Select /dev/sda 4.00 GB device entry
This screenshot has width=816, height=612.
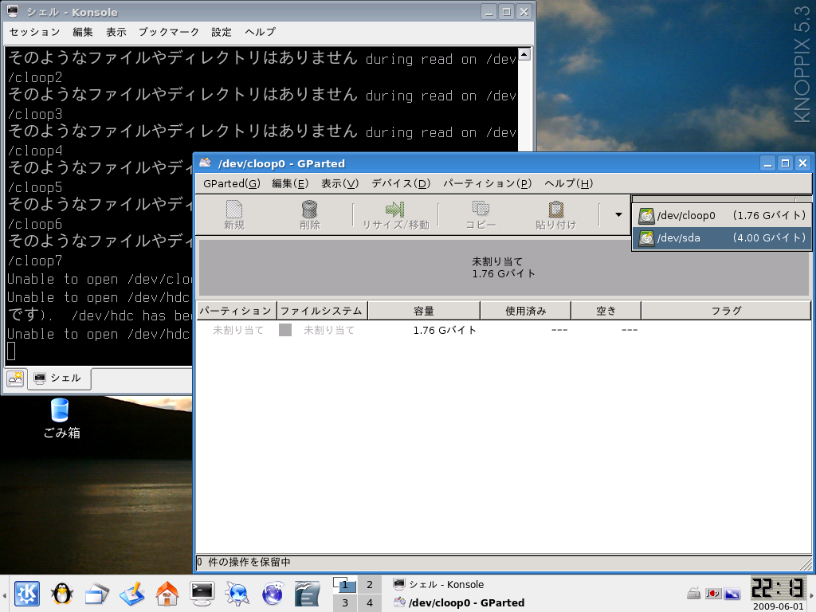[722, 238]
